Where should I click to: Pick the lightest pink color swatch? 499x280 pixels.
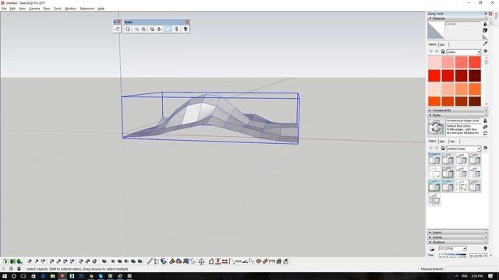point(434,62)
